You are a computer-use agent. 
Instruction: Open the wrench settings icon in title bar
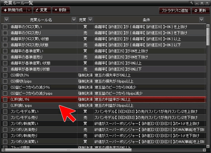pyautogui.click(x=191, y=3)
